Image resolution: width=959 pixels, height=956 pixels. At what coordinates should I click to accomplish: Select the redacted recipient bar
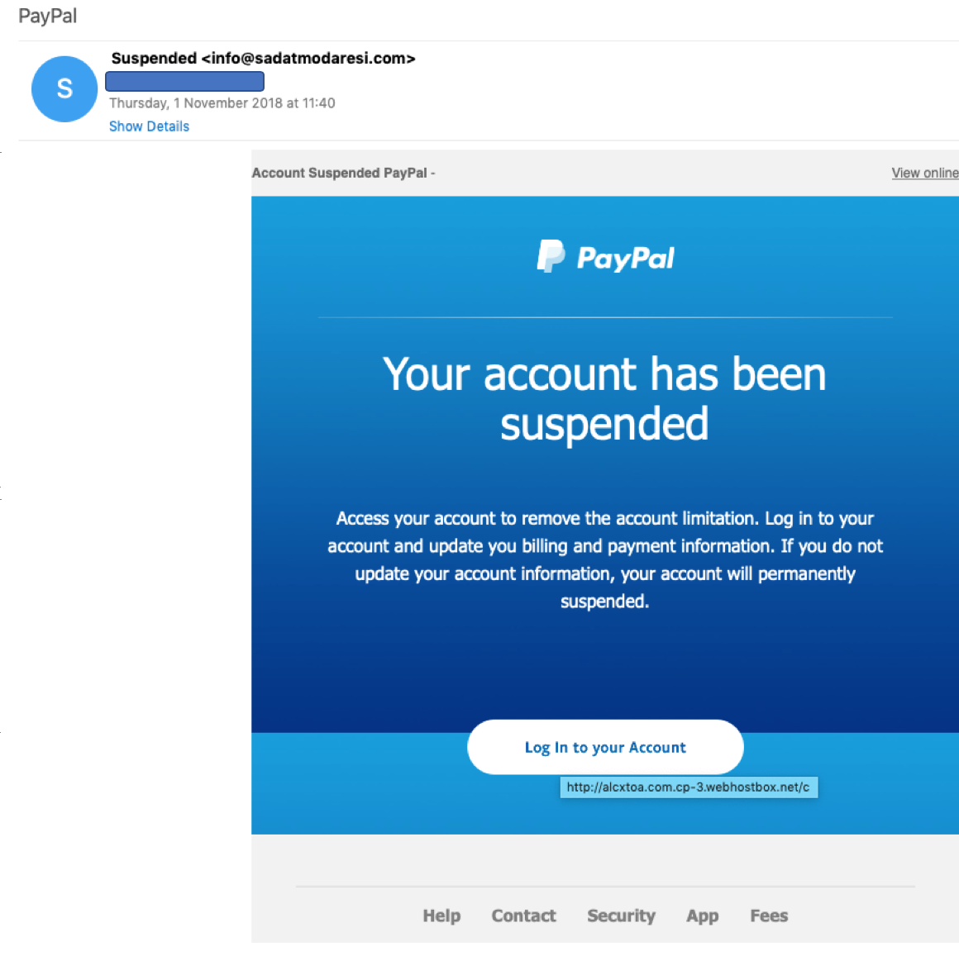184,81
